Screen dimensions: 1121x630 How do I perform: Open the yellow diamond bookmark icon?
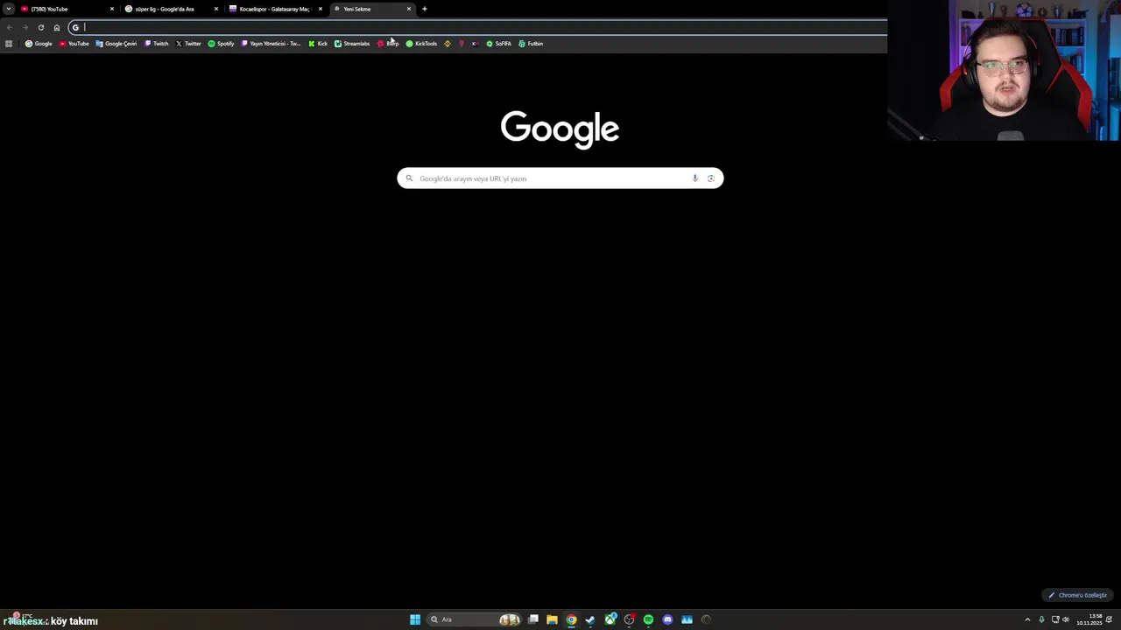(x=448, y=44)
